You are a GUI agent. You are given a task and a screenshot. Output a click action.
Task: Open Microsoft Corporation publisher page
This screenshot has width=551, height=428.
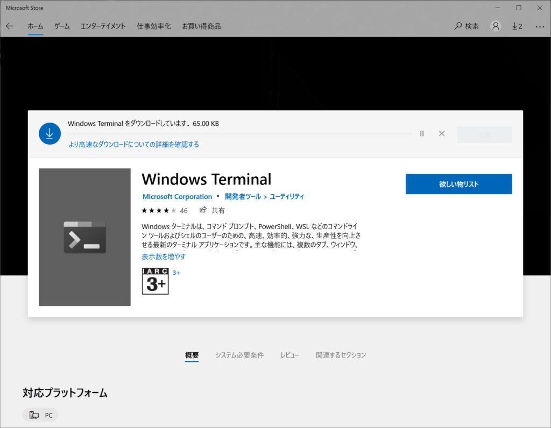tap(177, 197)
